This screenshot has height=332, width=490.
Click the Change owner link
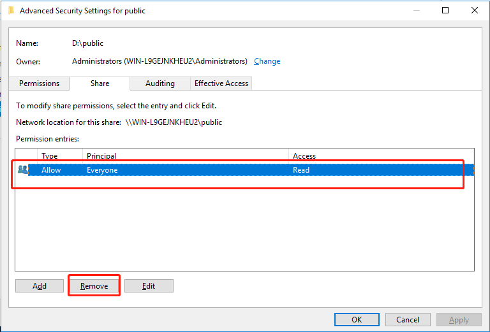[267, 61]
